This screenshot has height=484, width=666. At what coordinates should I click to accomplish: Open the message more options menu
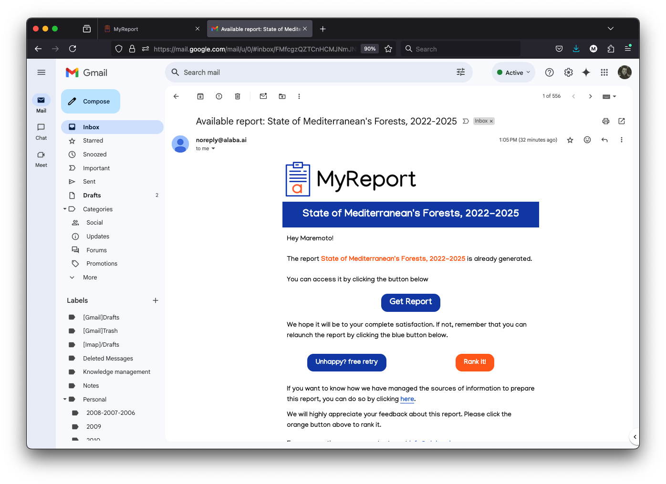(x=622, y=140)
